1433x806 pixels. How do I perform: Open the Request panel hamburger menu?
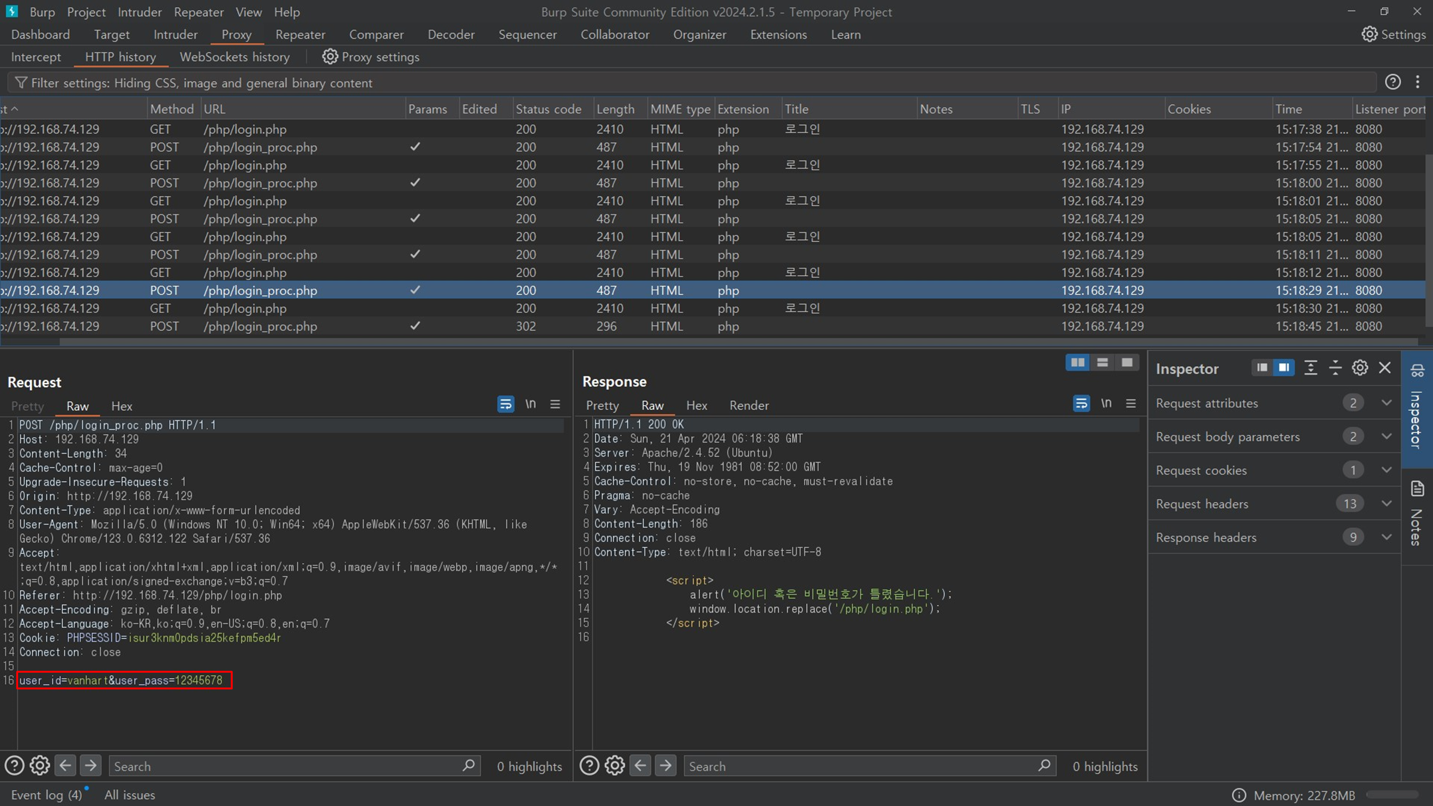pos(555,404)
